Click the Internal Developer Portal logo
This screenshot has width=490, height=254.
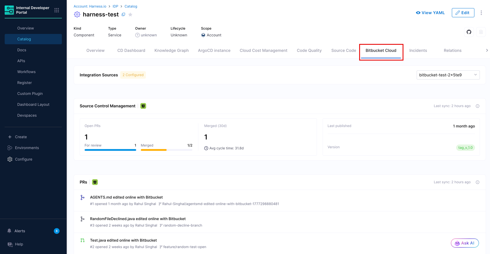pos(9,10)
